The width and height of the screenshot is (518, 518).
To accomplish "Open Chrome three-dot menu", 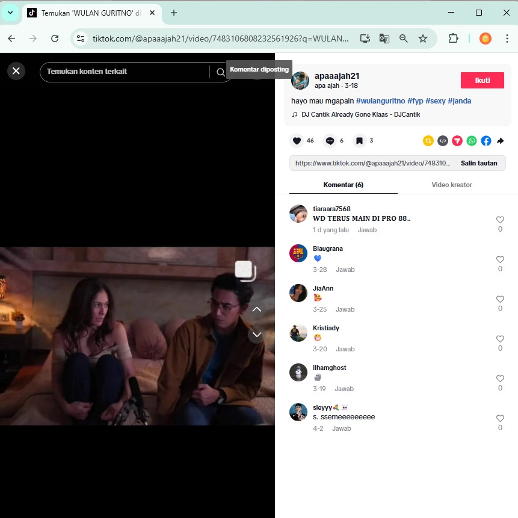I will point(507,39).
